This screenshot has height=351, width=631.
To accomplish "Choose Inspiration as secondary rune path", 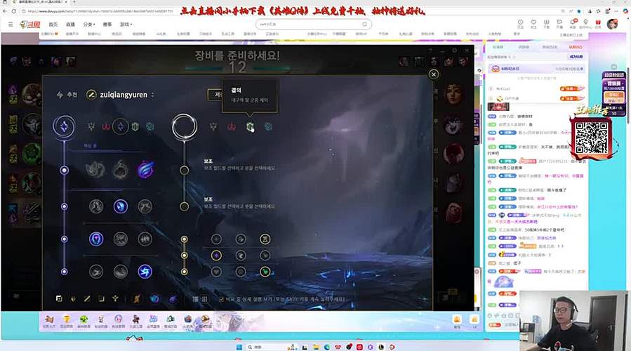I will (x=268, y=127).
